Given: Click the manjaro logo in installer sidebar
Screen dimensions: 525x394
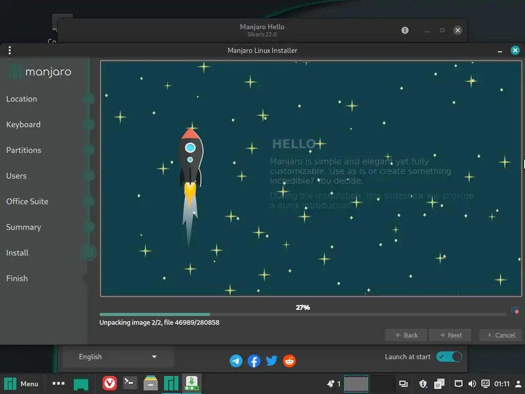Looking at the screenshot, I should pos(39,71).
